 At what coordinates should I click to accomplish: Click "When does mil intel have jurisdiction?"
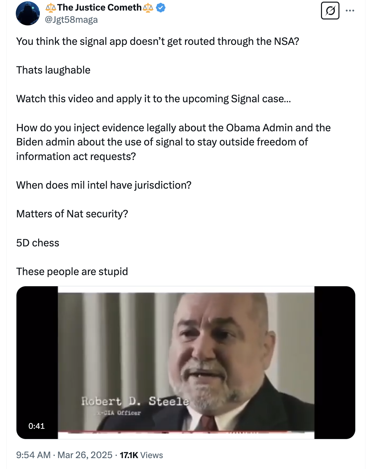pos(104,185)
